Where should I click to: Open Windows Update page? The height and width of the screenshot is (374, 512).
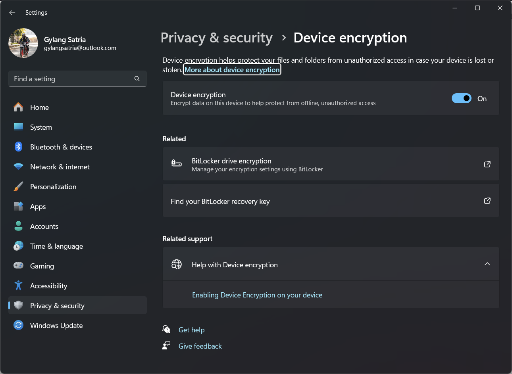(77, 325)
